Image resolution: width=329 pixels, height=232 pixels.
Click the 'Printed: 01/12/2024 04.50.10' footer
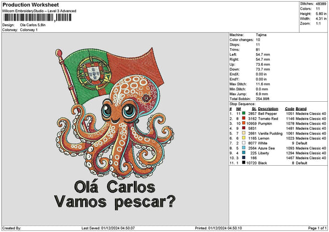(218, 228)
